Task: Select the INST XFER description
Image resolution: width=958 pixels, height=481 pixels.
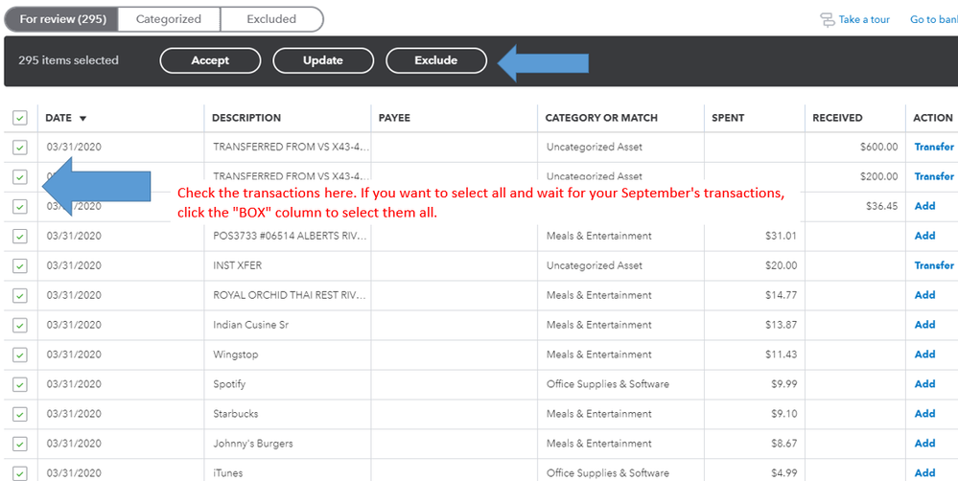Action: coord(237,265)
